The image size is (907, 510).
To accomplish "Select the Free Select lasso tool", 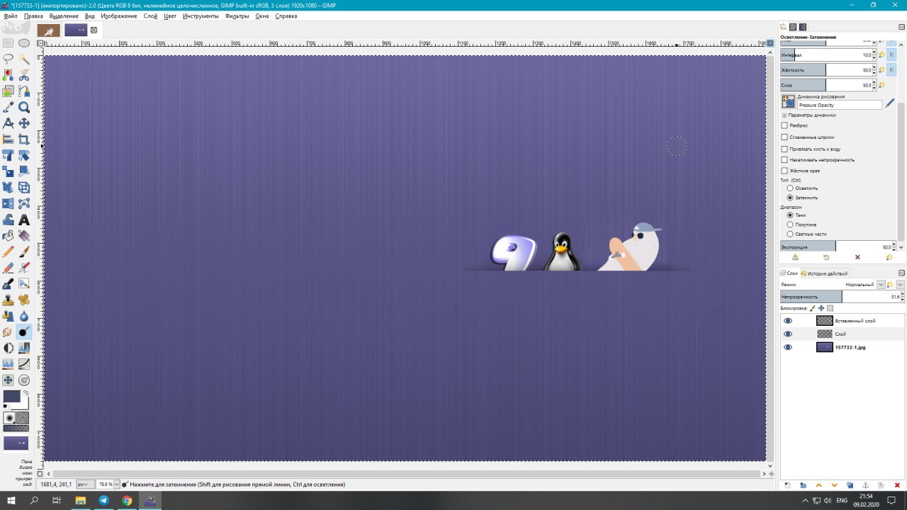I will [x=9, y=59].
